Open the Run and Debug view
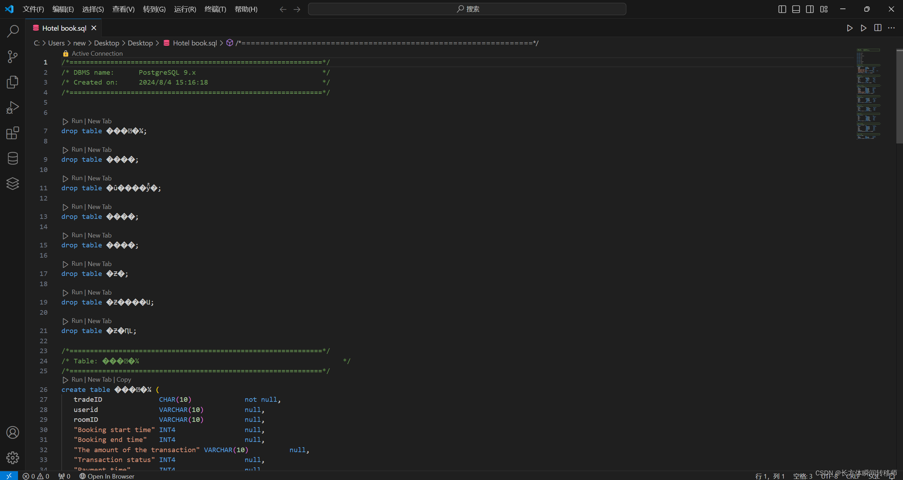The image size is (903, 480). (13, 107)
